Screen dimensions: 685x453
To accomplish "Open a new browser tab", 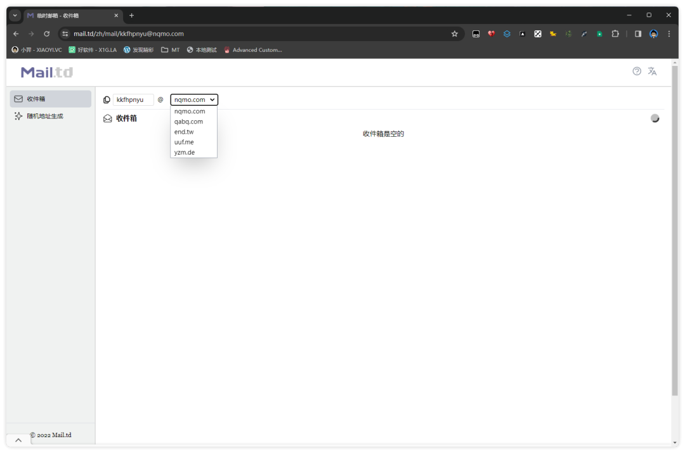I will [131, 15].
